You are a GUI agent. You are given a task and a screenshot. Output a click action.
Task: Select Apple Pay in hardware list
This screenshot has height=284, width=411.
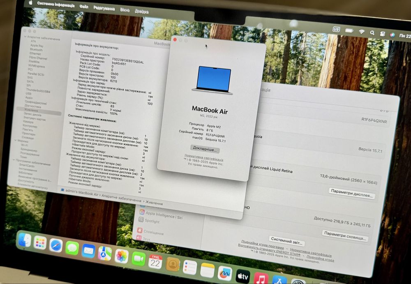pyautogui.click(x=37, y=45)
